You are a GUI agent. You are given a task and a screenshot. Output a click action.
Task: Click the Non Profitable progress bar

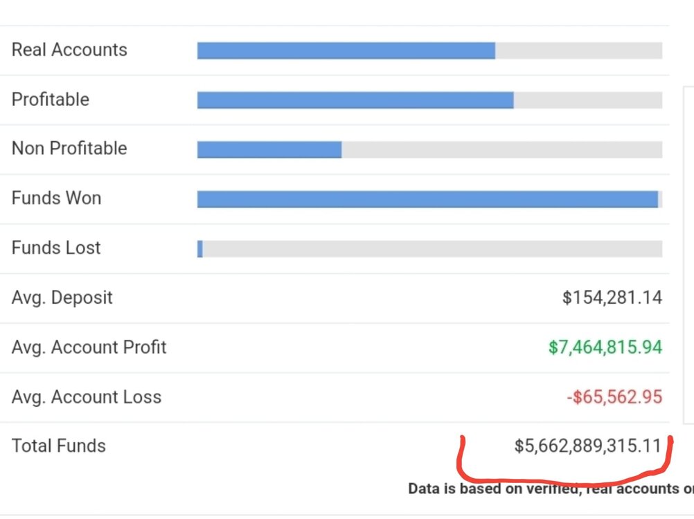(429, 150)
